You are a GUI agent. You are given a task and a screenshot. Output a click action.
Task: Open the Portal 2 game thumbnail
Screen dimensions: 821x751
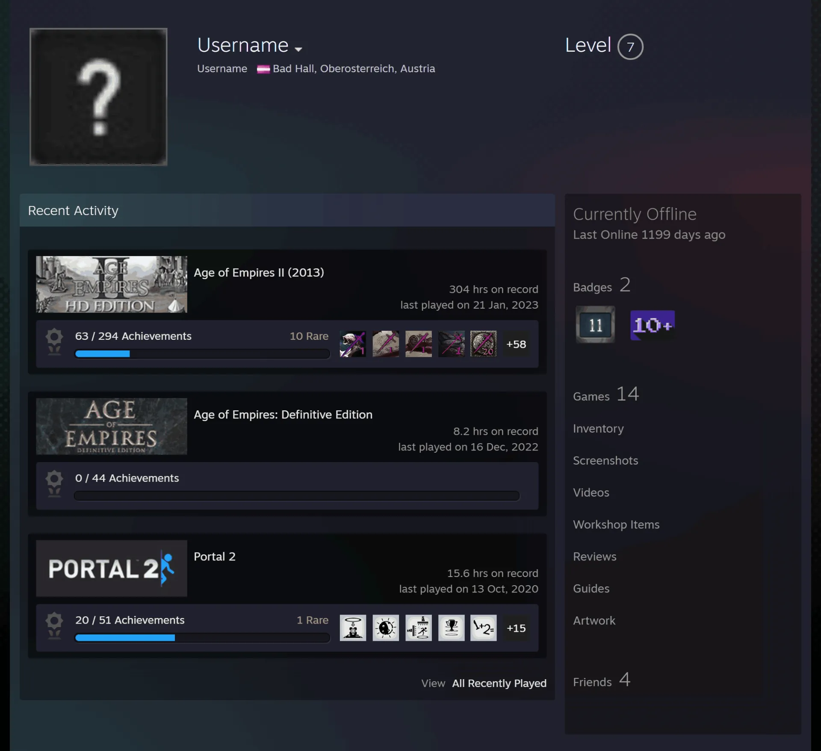pos(112,568)
